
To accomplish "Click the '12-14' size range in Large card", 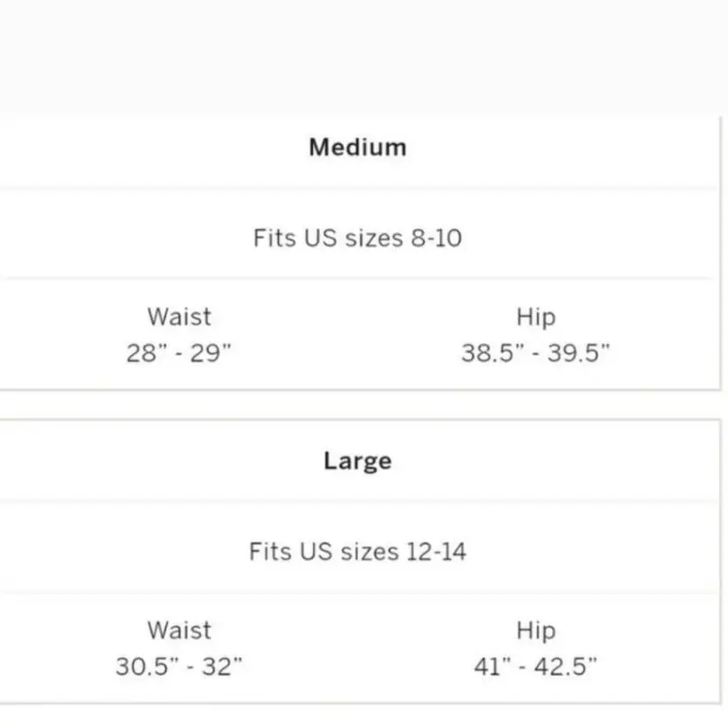I will (x=436, y=551).
